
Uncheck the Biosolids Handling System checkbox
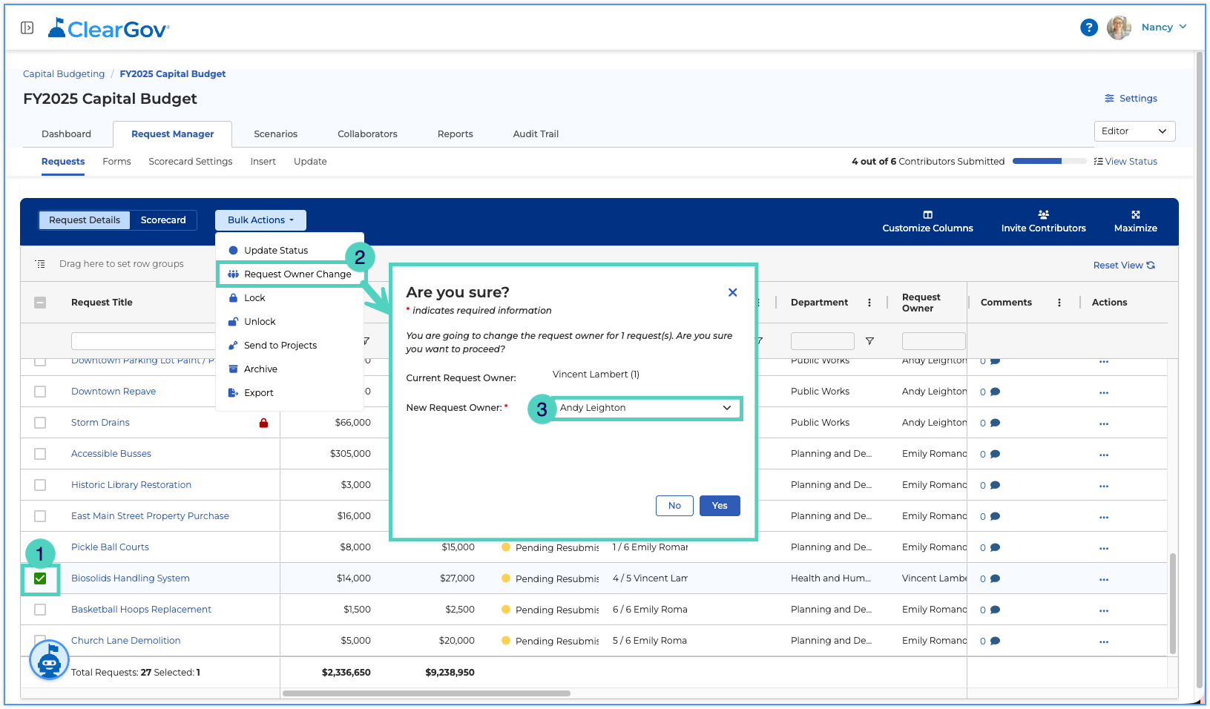[40, 578]
